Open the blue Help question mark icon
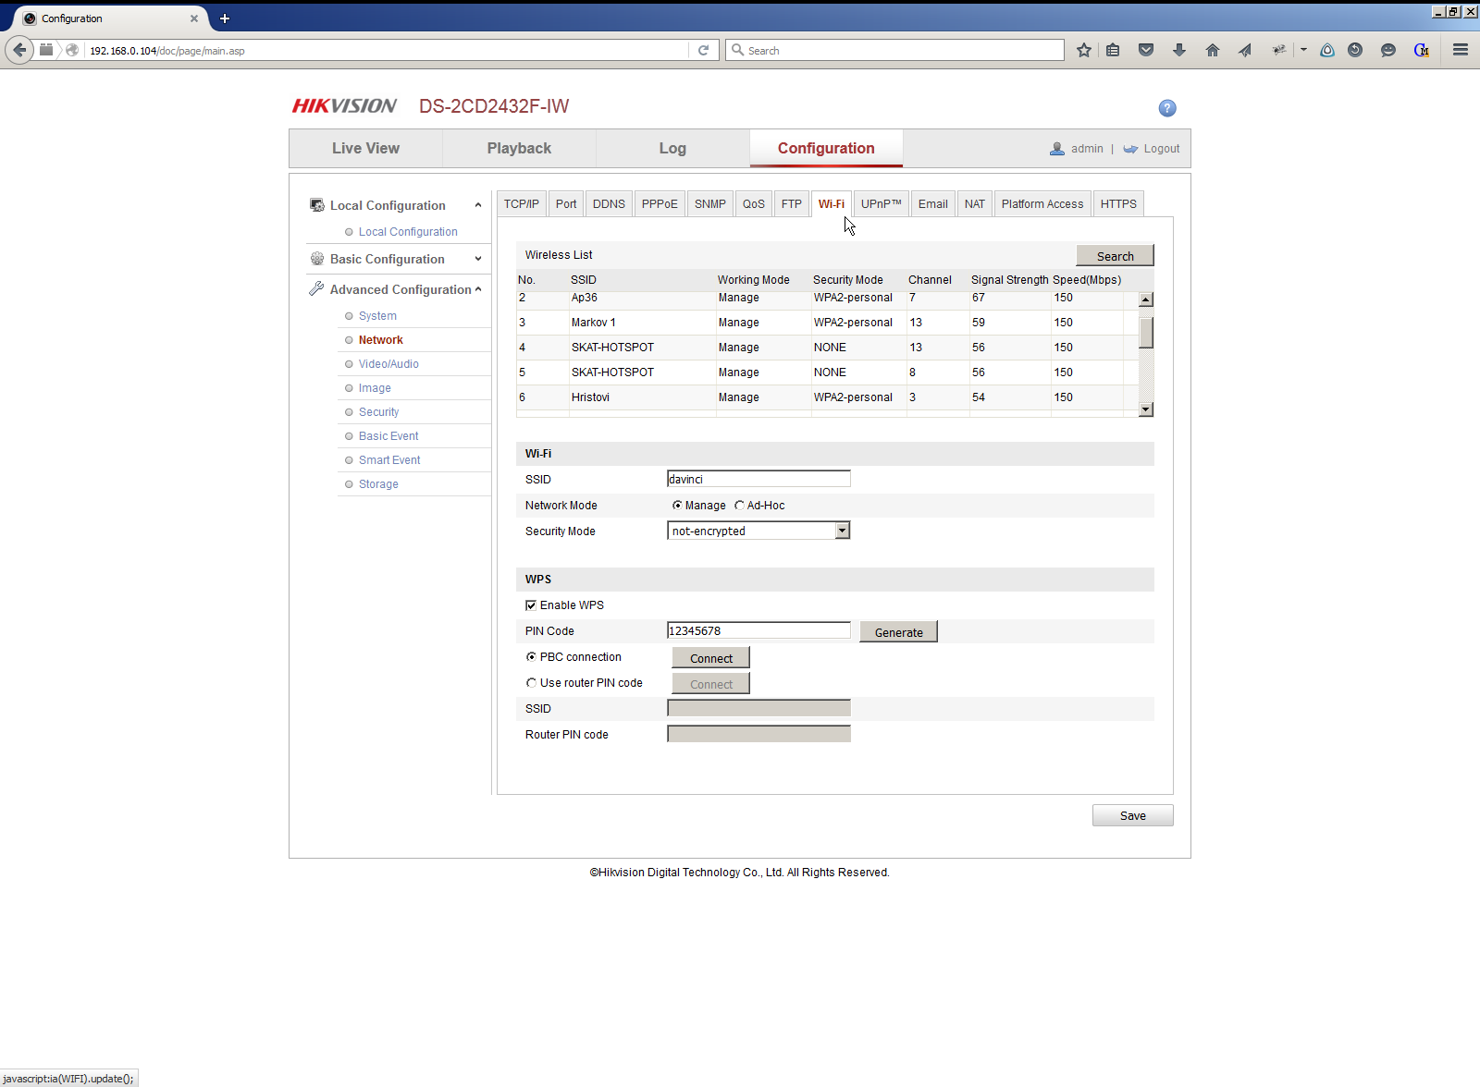The width and height of the screenshot is (1480, 1087). [x=1167, y=108]
